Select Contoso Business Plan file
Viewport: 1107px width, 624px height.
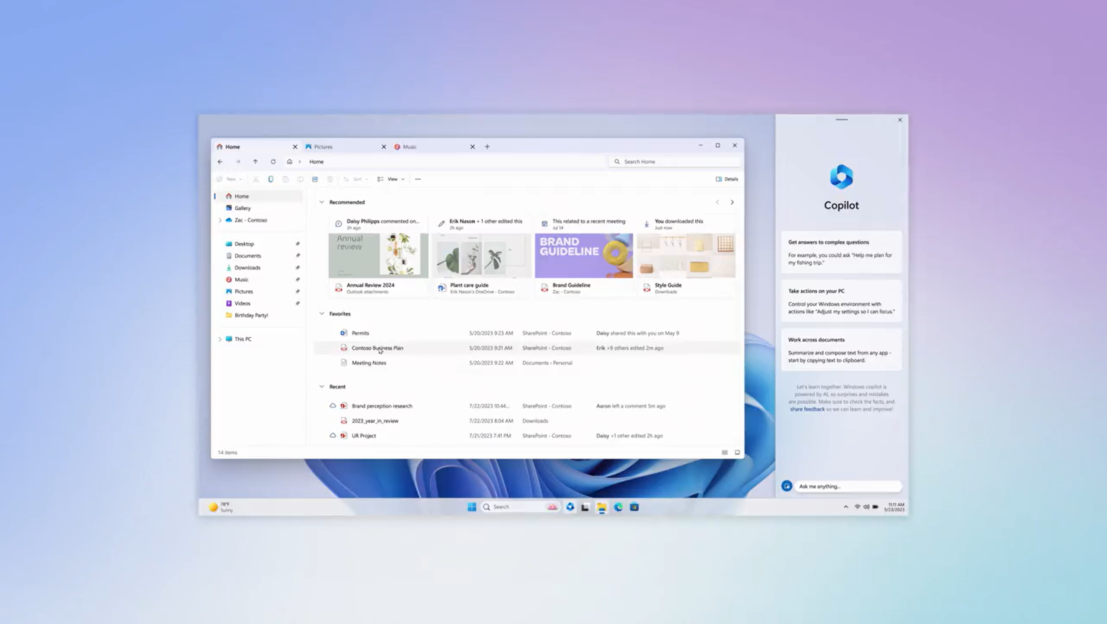pyautogui.click(x=527, y=348)
